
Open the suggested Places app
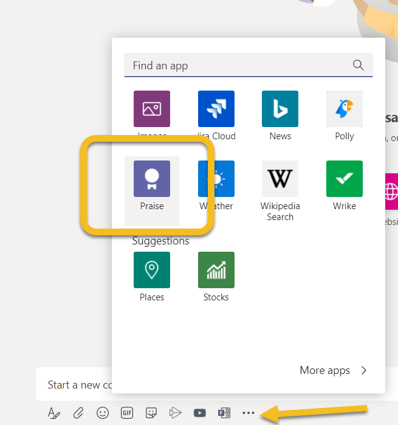point(152,271)
